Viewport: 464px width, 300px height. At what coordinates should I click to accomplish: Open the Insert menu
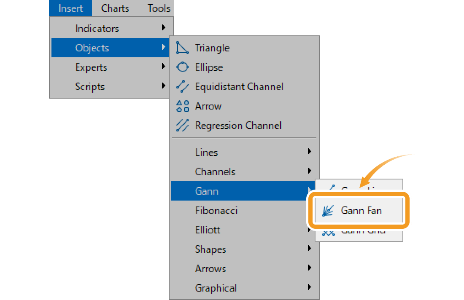coord(70,8)
